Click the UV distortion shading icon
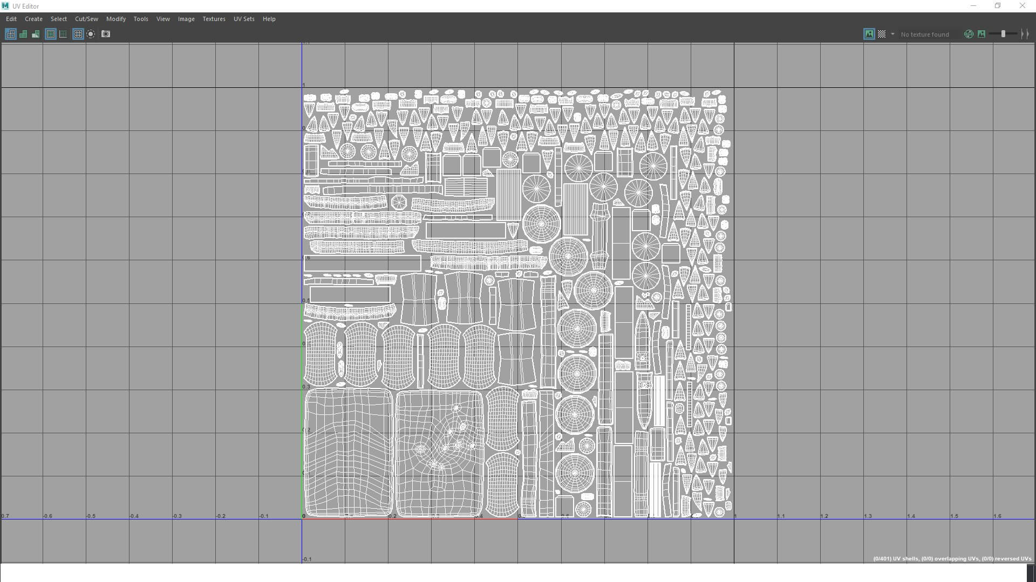1036x582 pixels. (x=36, y=34)
